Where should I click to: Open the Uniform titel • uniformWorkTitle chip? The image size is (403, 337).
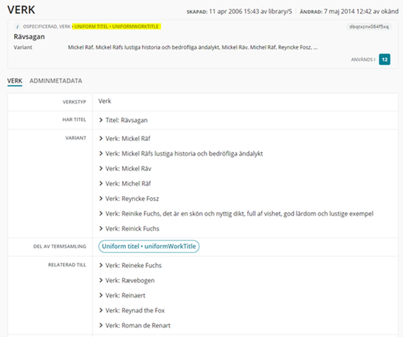[149, 247]
